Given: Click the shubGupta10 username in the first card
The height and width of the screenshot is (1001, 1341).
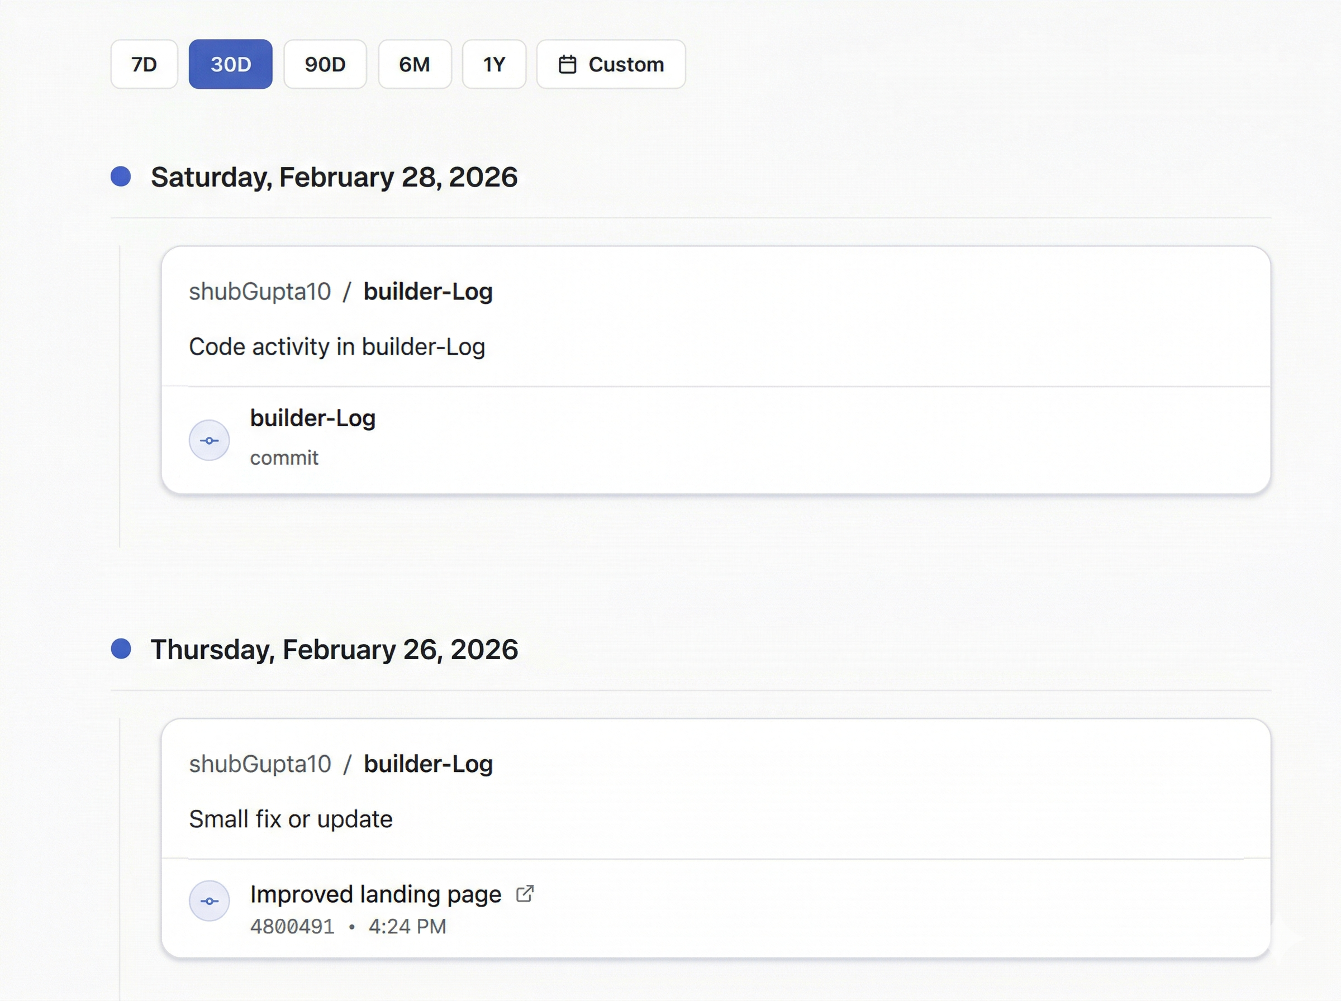Looking at the screenshot, I should coord(259,291).
